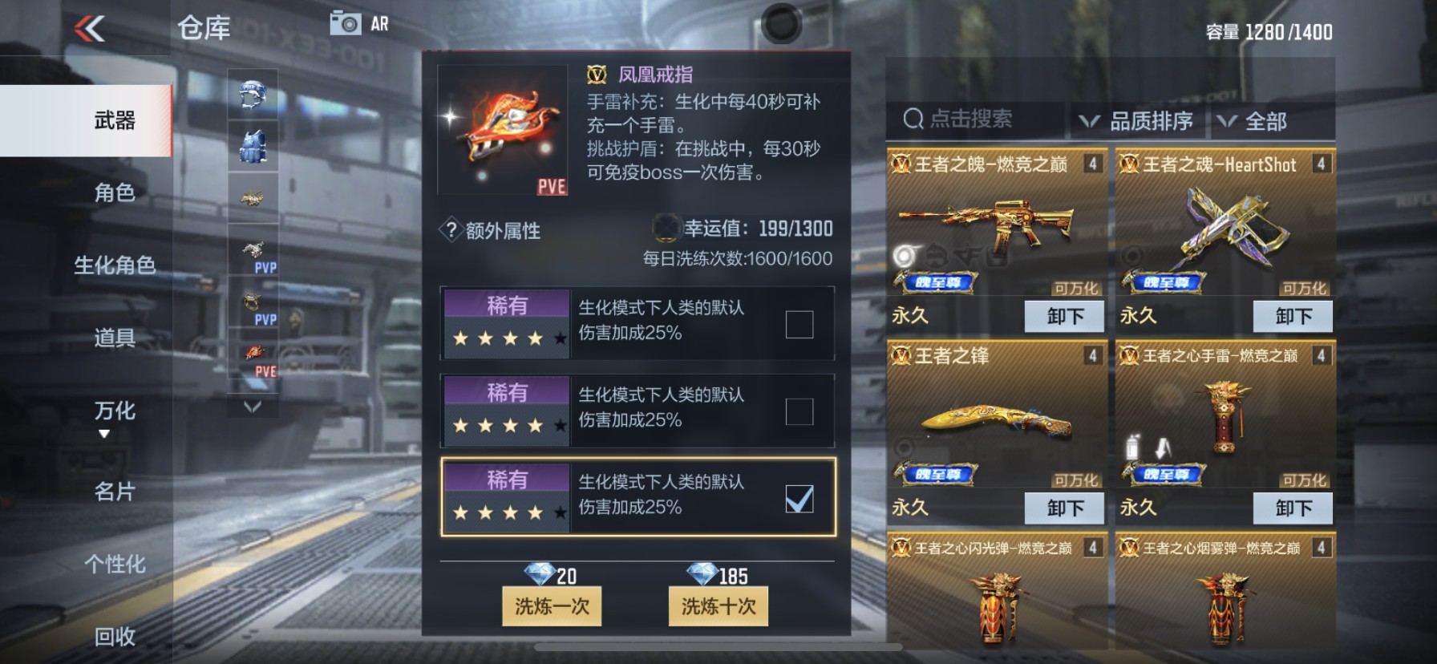The height and width of the screenshot is (664, 1437).
Task: Uncheck the third rare attribute checkbox
Action: click(x=799, y=499)
